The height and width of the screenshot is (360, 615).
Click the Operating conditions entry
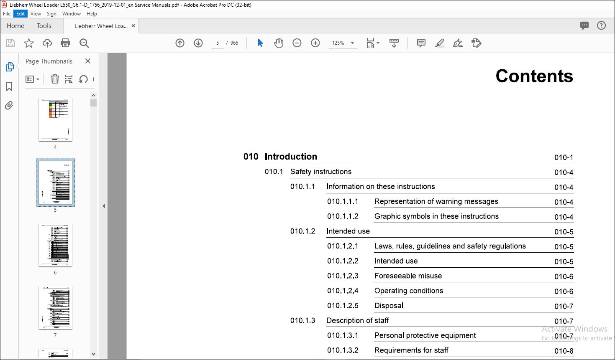click(x=450, y=291)
